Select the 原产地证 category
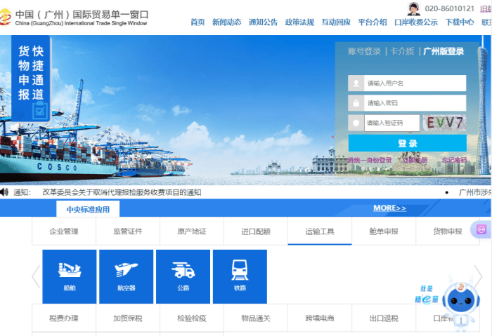 click(x=192, y=231)
